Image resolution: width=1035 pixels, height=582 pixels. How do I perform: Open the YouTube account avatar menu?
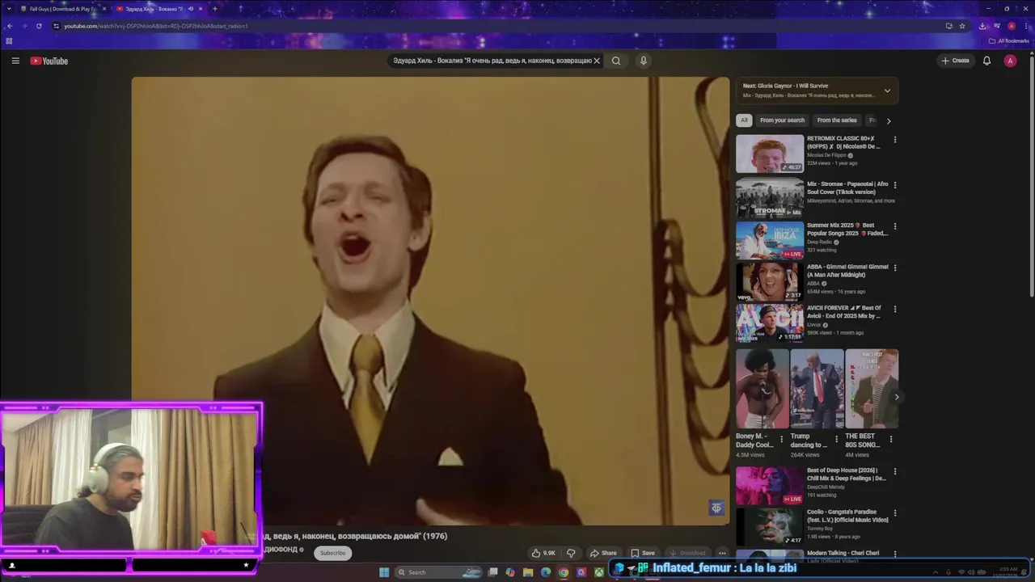(x=1010, y=61)
